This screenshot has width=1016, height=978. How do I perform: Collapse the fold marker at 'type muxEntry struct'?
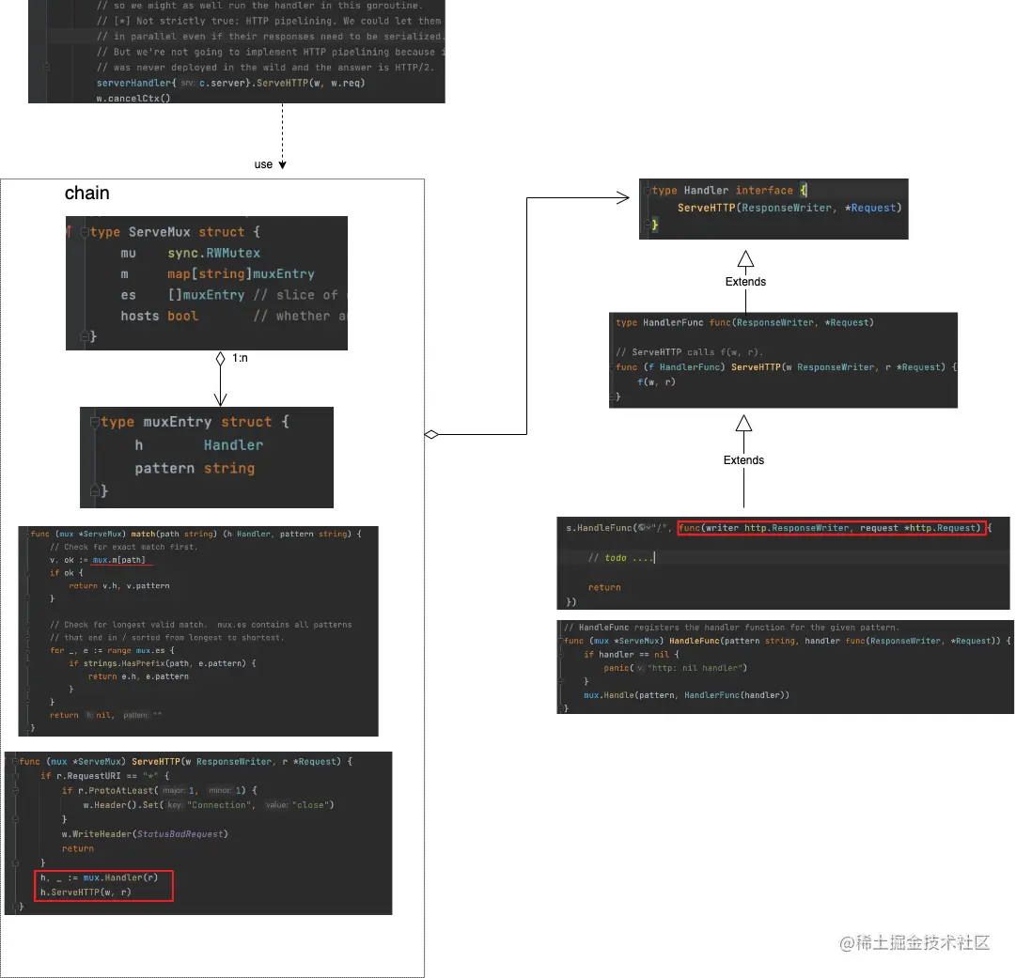pos(95,422)
